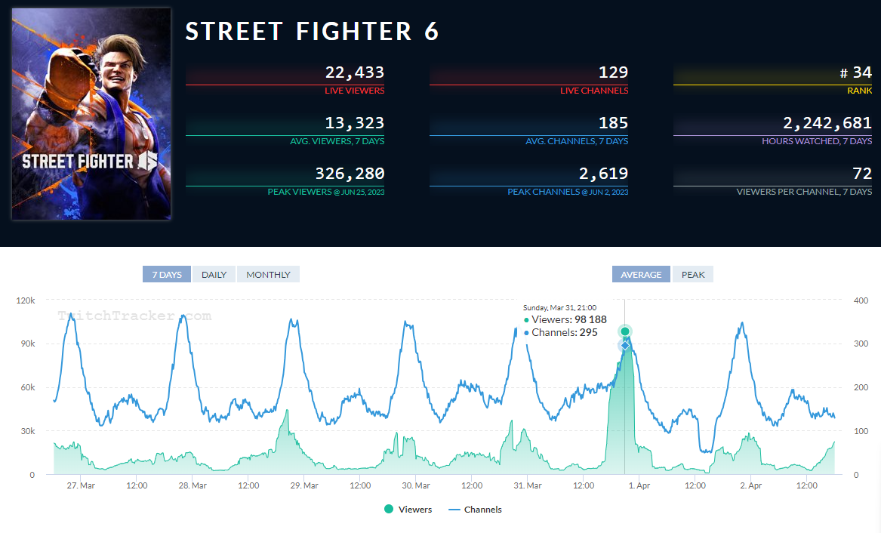Screen dimensions: 881x533
Task: Click the 300 channels axis label
Action: pyautogui.click(x=861, y=344)
